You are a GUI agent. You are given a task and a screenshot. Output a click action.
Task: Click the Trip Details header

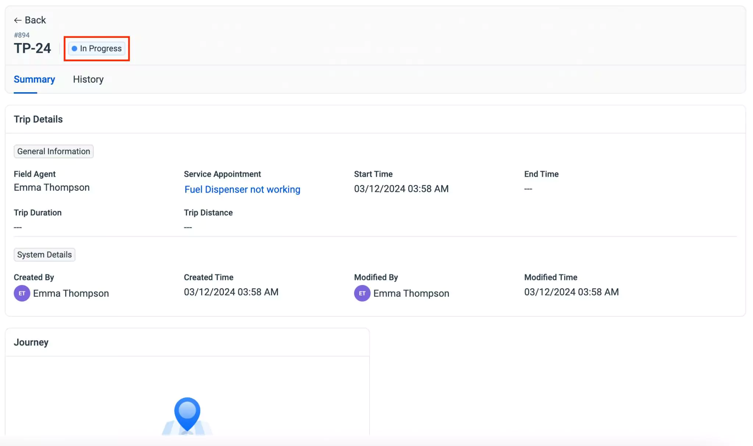coord(38,119)
